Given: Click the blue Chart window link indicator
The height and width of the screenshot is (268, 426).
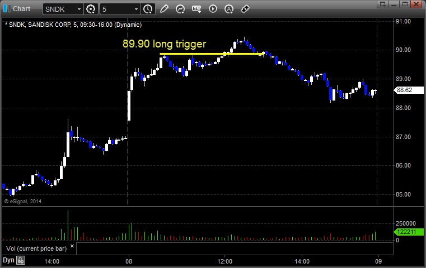Looking at the screenshot, I should coord(7,9).
